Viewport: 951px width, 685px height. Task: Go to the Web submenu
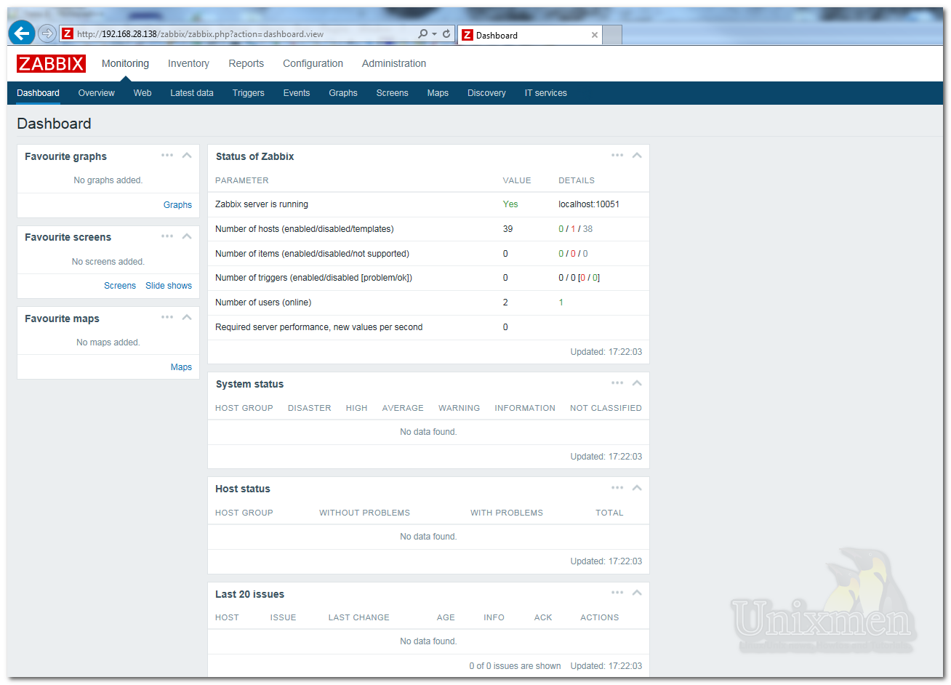pos(143,93)
